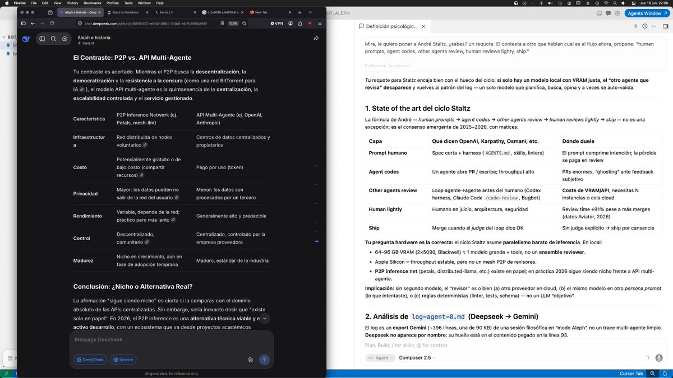Click Cursor Tab status bar item
This screenshot has width=673, height=378.
(x=631, y=374)
